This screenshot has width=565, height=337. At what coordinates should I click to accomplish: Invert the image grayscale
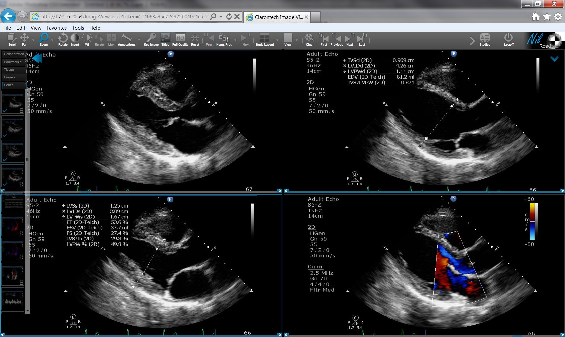pos(75,40)
